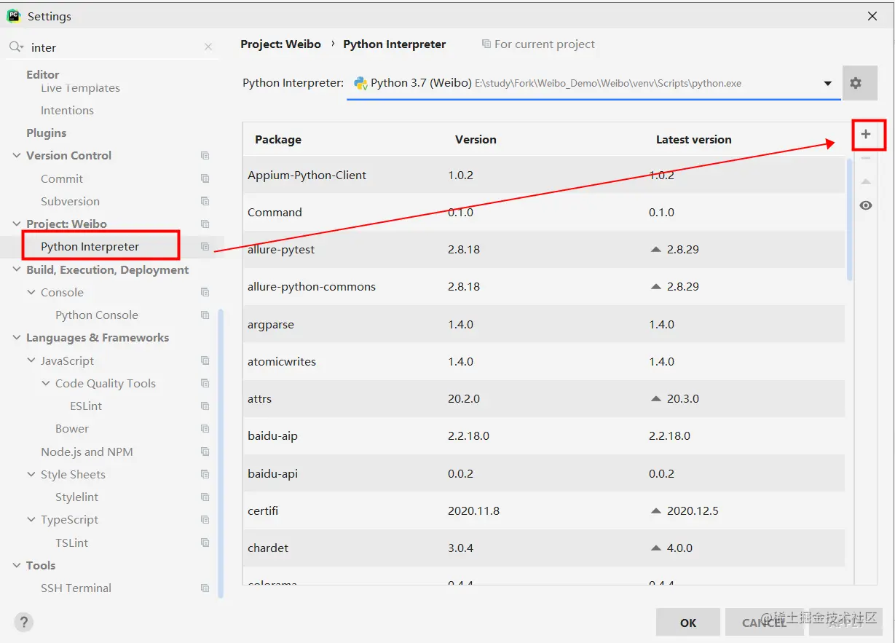This screenshot has width=895, height=643.
Task: Click the add package plus icon
Action: (x=866, y=134)
